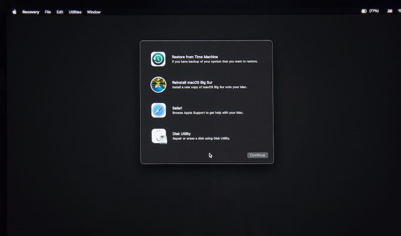The image size is (401, 236).
Task: Choose the Disk Utility stethoscope icon
Action: coord(159,136)
